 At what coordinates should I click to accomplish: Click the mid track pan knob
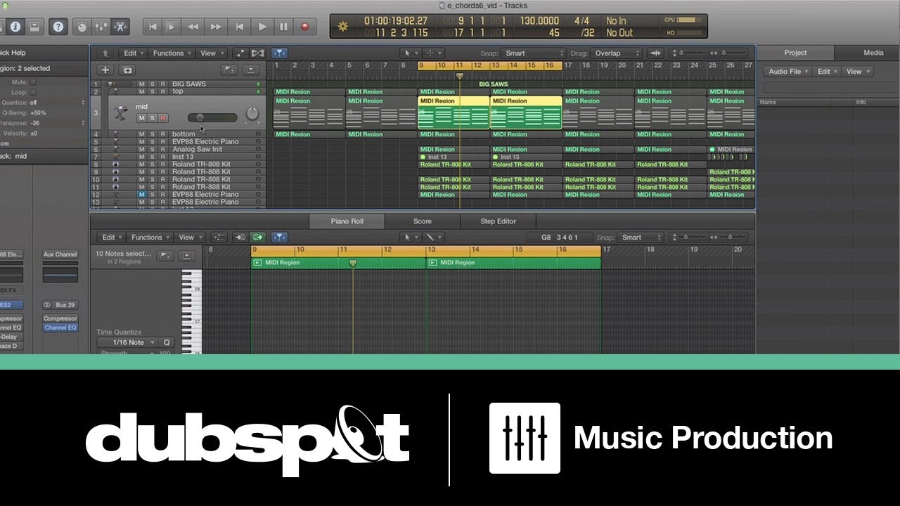pyautogui.click(x=252, y=115)
